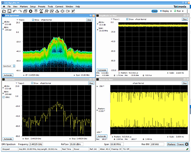
Task: Open the Presets menu
Action: coord(41,6)
